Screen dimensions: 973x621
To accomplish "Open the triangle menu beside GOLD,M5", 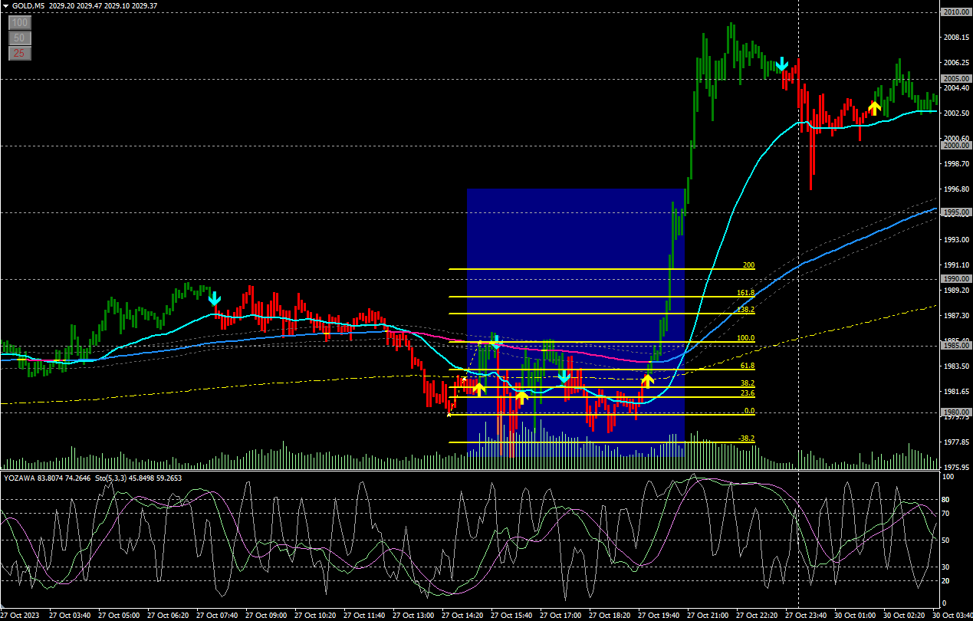I will coord(5,5).
